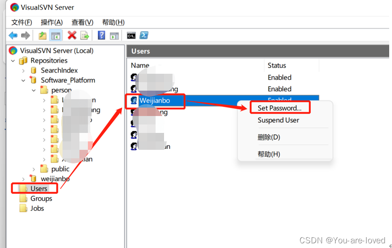Toggle the Show/Hide console tree icon
Screen dimensions: 392x248
coord(55,36)
